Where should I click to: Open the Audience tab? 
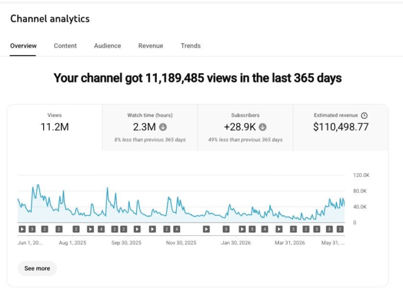tap(107, 46)
